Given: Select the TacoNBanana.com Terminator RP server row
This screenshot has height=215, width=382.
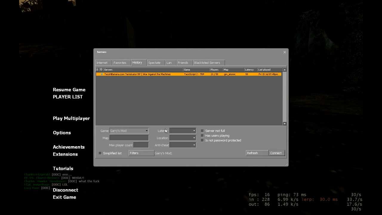Looking at the screenshot, I should pyautogui.click(x=189, y=74).
